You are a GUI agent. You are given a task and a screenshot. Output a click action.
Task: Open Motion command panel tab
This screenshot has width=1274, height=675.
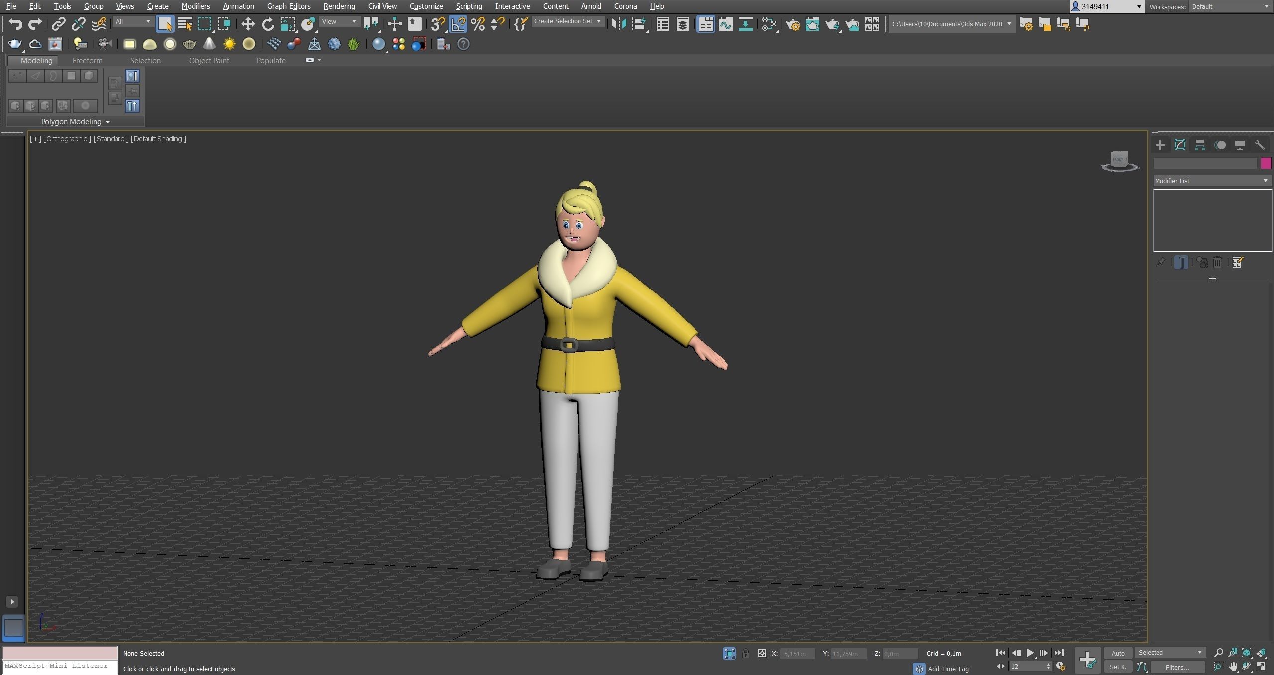(x=1220, y=145)
